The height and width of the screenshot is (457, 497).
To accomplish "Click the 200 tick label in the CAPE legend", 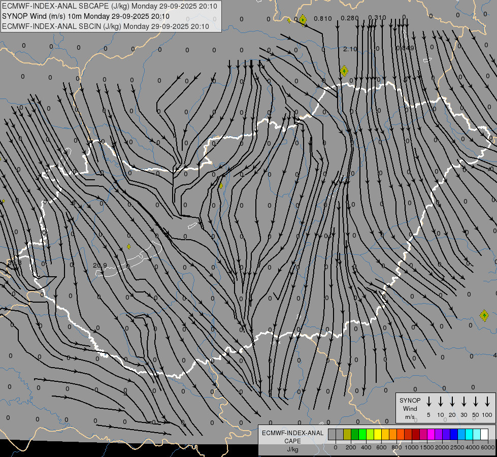I will 351,447.
